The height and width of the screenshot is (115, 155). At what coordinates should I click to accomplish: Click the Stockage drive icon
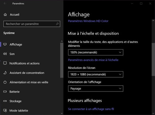pos(5,101)
